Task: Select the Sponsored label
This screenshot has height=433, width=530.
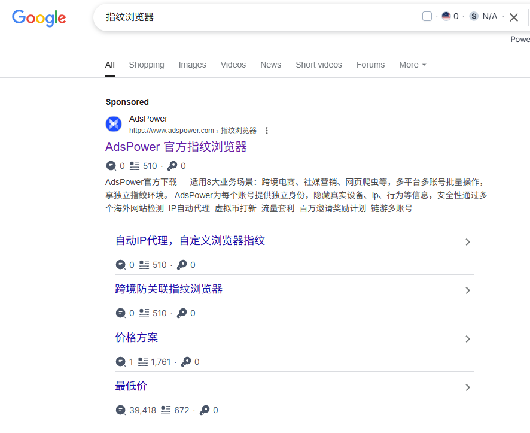Action: [x=127, y=102]
